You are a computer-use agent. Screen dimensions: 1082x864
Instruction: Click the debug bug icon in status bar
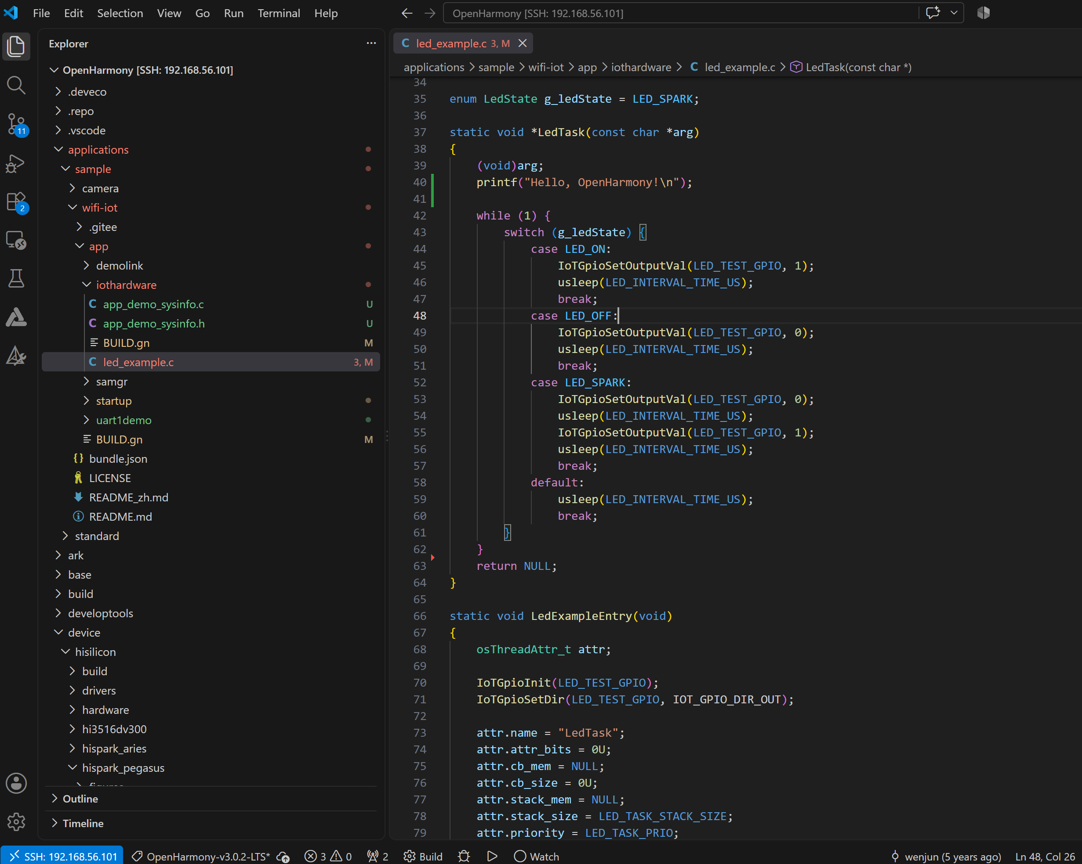(464, 856)
